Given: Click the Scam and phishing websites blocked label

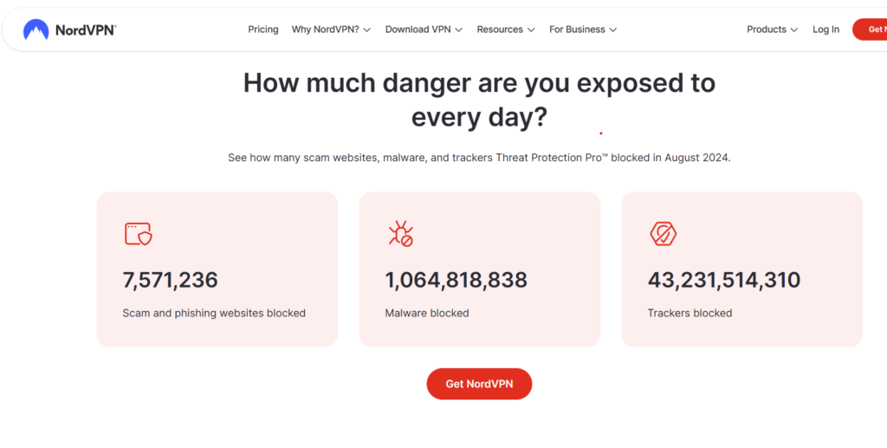Looking at the screenshot, I should click(x=214, y=313).
